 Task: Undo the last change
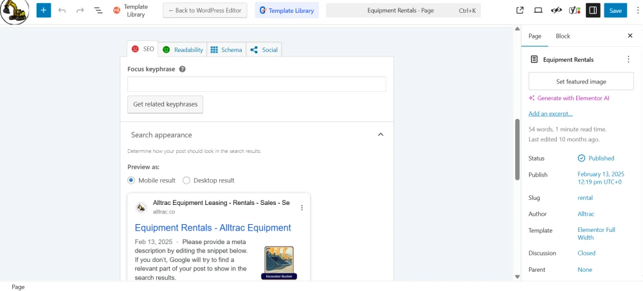(62, 10)
